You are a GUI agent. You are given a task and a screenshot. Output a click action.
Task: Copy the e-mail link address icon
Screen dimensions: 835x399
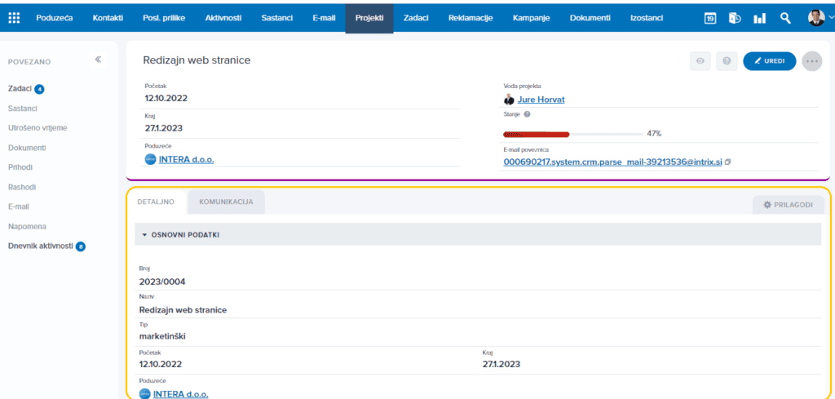(x=728, y=162)
